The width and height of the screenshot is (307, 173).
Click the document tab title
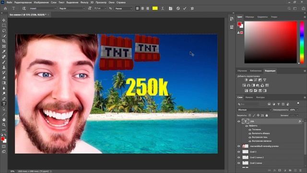click(28, 15)
